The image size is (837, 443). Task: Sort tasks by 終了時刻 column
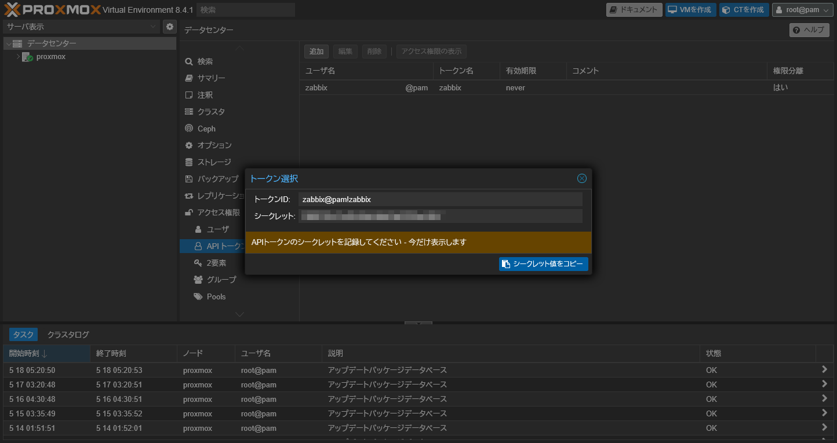click(133, 353)
